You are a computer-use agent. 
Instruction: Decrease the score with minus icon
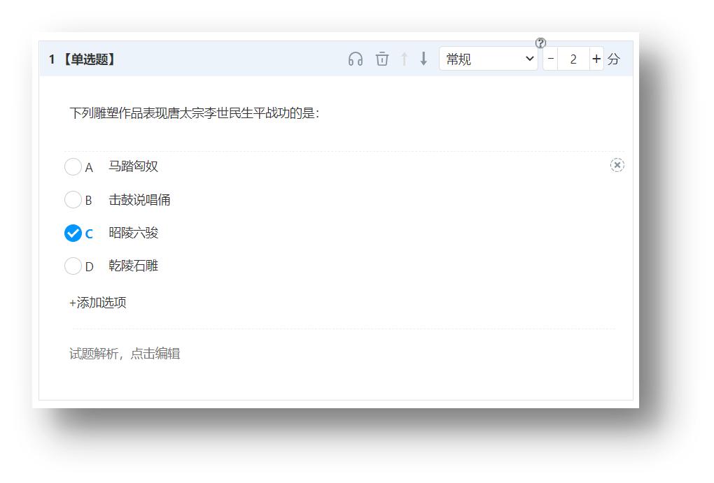coord(549,59)
